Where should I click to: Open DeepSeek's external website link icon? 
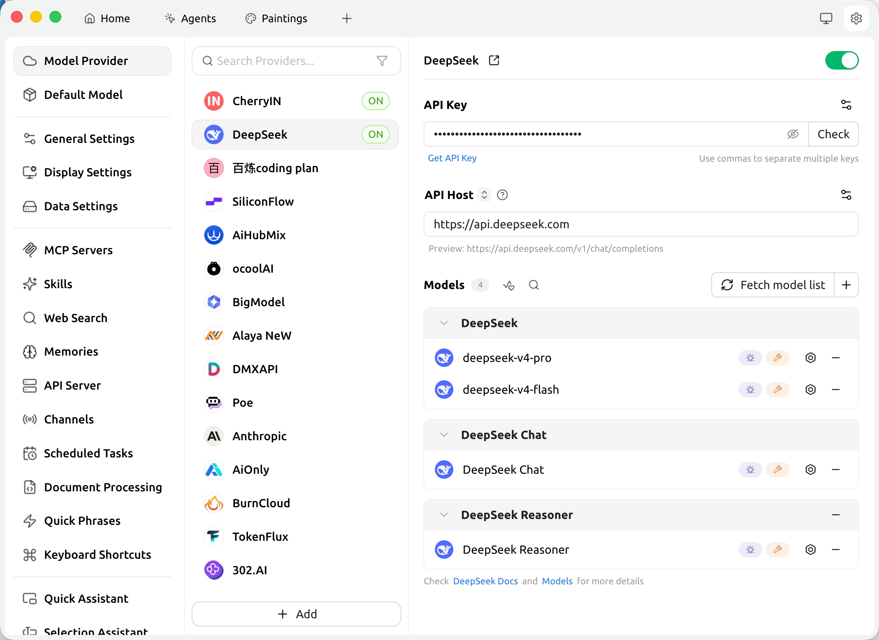coord(494,60)
